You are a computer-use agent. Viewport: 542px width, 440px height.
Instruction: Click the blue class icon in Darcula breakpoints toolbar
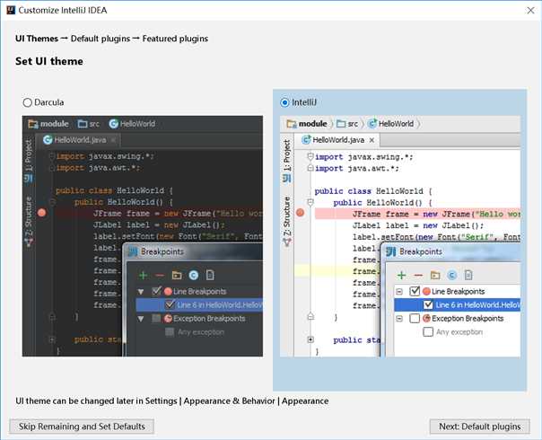[194, 276]
